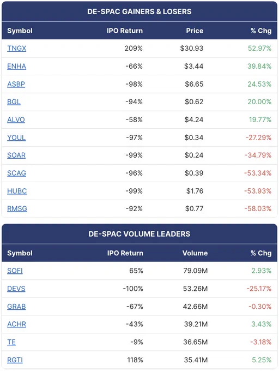Image resolution: width=279 pixels, height=371 pixels.
Task: Click the RMSG ticker link
Action: coord(17,208)
